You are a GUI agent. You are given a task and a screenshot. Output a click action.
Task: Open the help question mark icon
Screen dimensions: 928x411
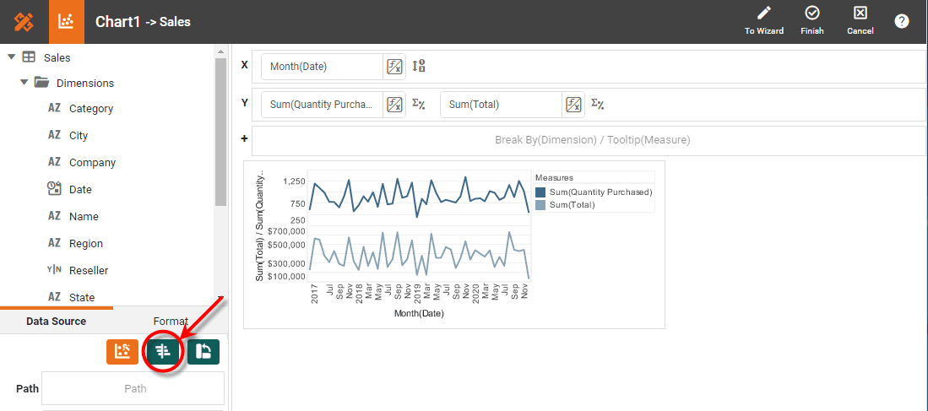point(902,21)
